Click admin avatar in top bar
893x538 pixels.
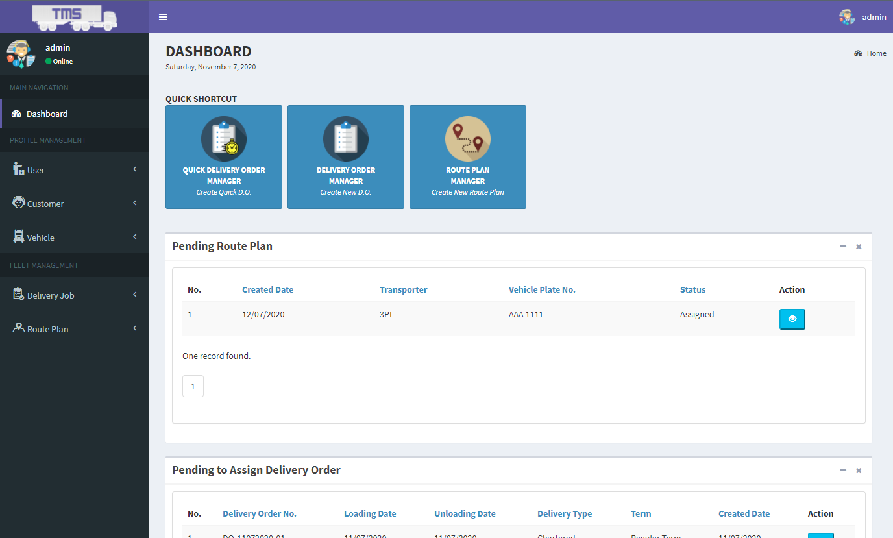(847, 17)
